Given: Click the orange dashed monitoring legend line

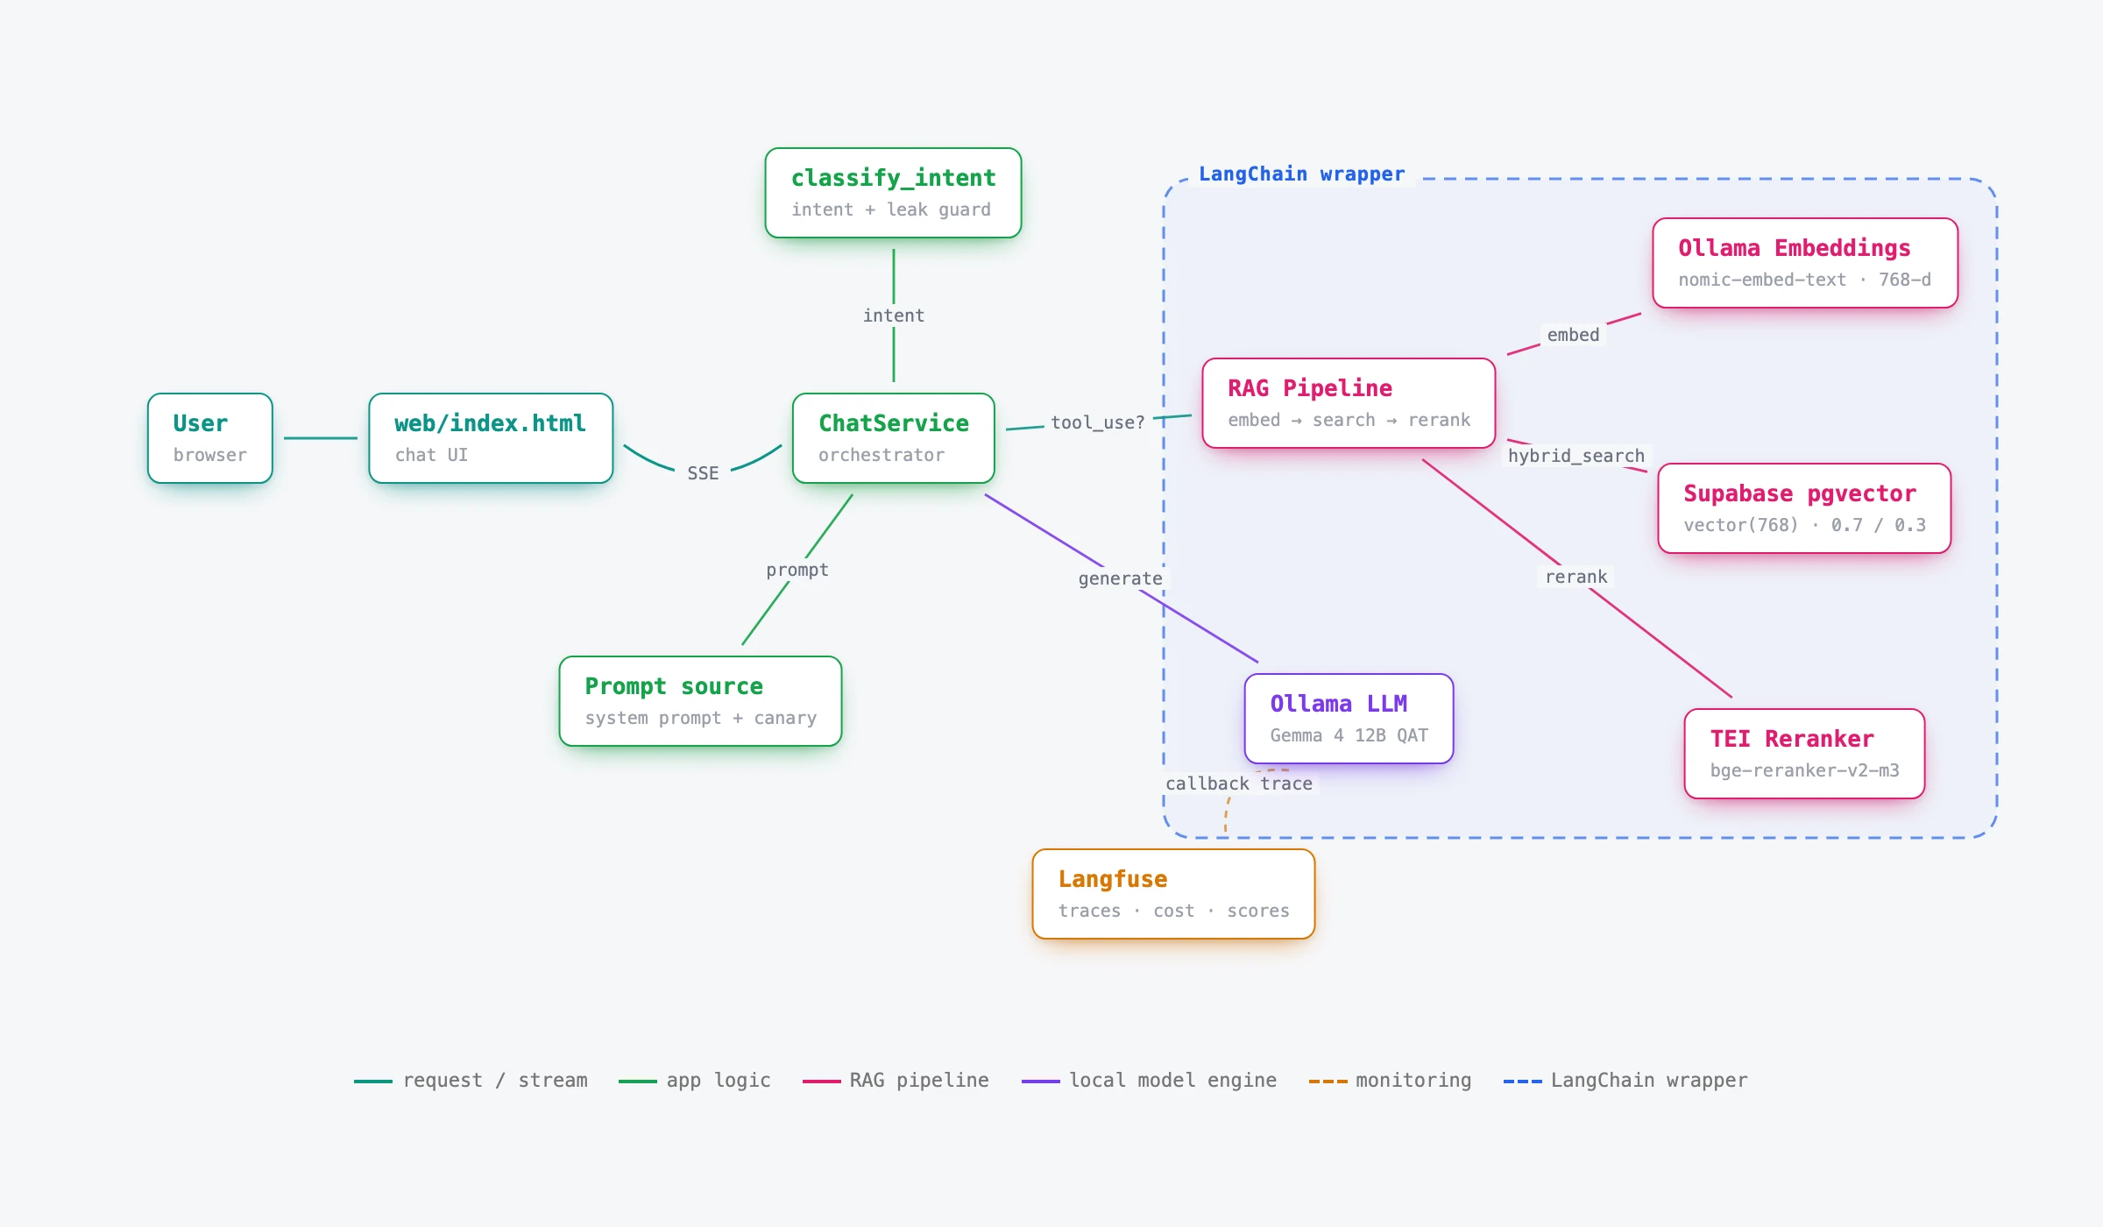Looking at the screenshot, I should pyautogui.click(x=1328, y=1082).
